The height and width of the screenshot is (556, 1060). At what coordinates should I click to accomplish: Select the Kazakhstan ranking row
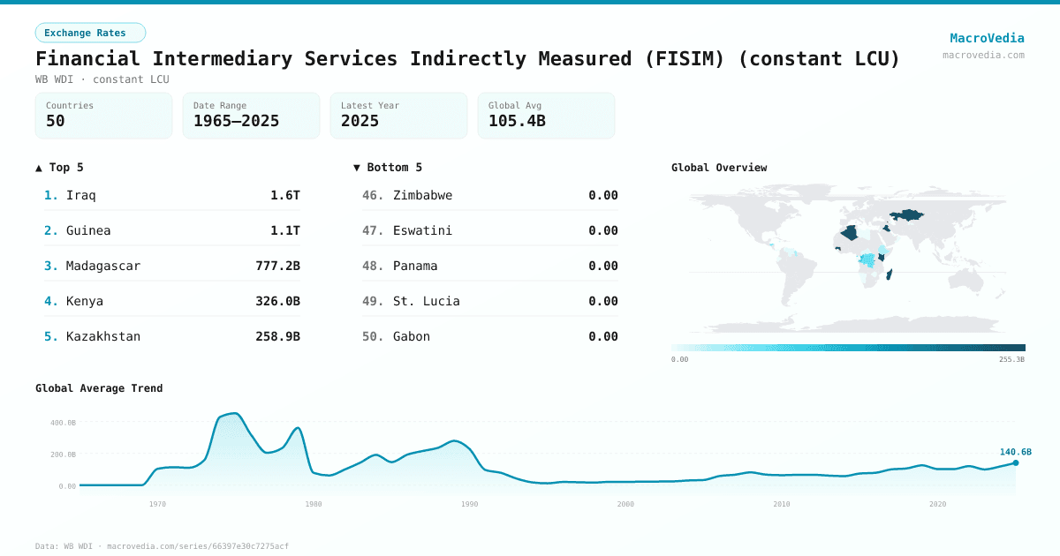click(x=172, y=336)
